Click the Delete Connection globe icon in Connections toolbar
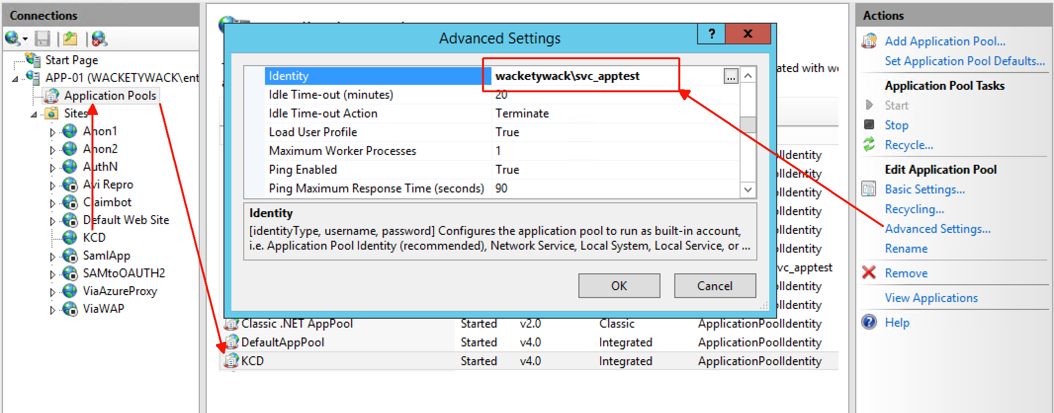Viewport: 1054px width, 413px height. [99, 38]
